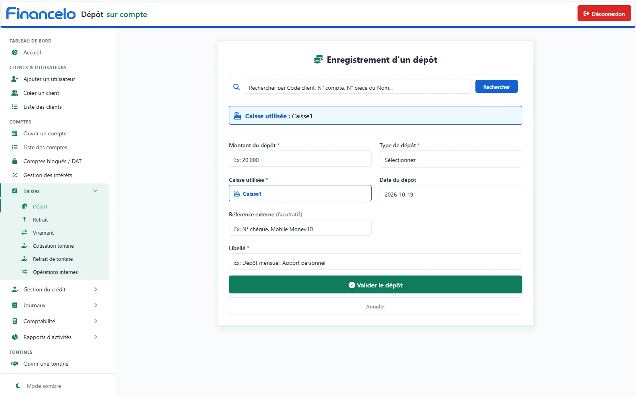Click the Caisse utilisée Caisse1 field
Image resolution: width=636 pixels, height=397 pixels.
pos(300,193)
